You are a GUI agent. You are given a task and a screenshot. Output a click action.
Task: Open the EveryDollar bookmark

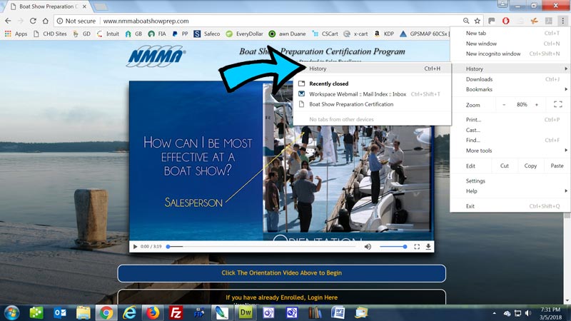[x=244, y=34]
